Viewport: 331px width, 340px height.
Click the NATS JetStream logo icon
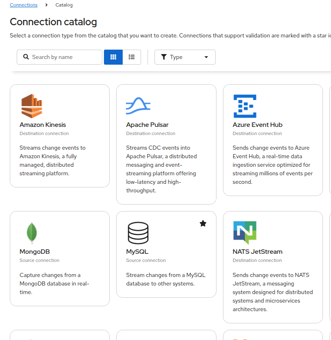pyautogui.click(x=245, y=233)
